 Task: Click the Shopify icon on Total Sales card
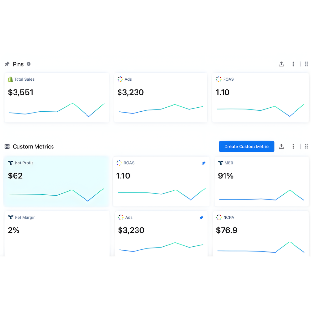(10, 79)
